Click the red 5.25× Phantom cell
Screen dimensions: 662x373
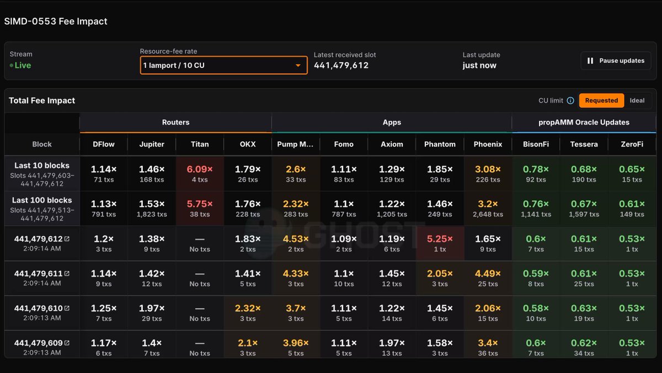(x=440, y=243)
